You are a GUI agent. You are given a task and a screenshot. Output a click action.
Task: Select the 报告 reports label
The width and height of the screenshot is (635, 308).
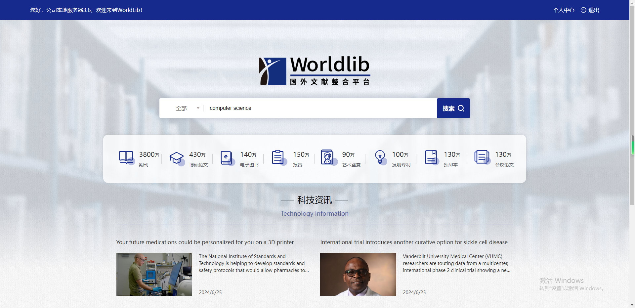click(298, 165)
